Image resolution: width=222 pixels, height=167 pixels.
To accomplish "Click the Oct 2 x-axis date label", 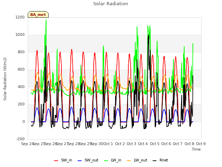I will [120, 144].
